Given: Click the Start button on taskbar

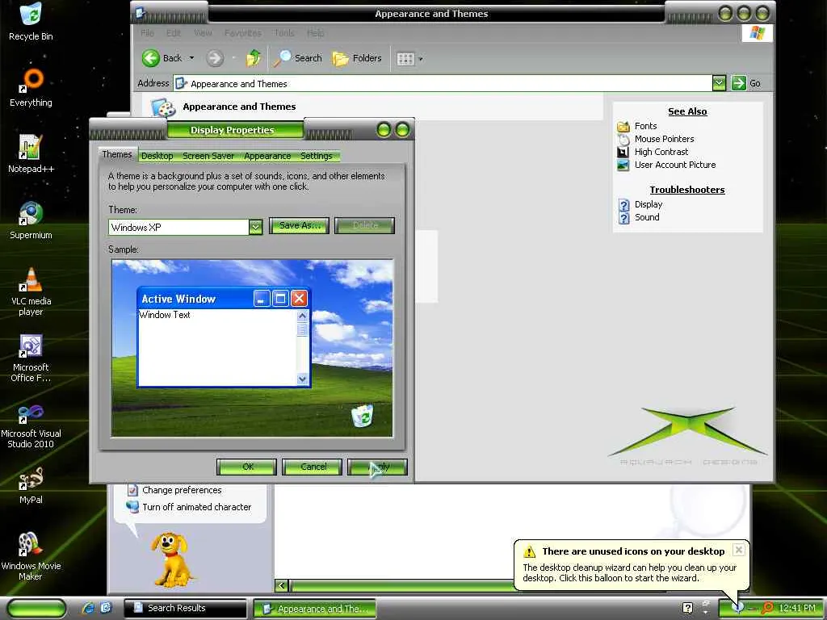Looking at the screenshot, I should 37,609.
